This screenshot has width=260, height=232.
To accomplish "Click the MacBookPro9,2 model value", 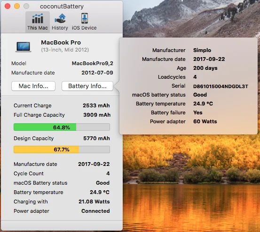I will click(92, 63).
